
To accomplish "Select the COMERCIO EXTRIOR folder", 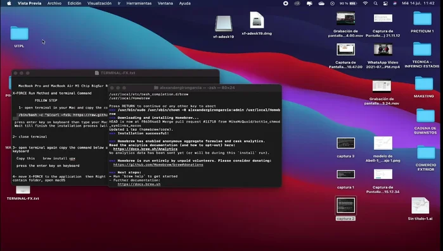I will click(x=426, y=152).
